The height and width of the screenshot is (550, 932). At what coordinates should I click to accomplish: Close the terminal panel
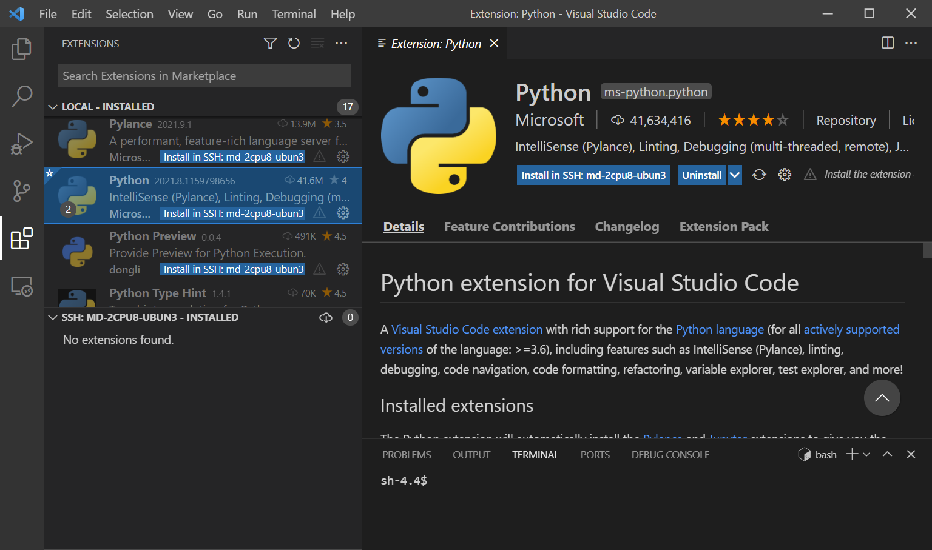pos(911,454)
